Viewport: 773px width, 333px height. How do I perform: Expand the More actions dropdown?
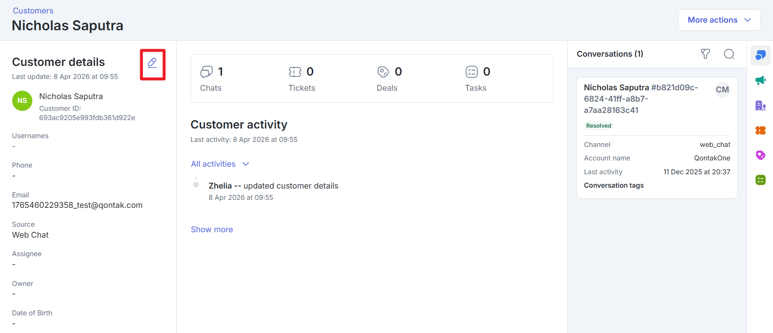719,20
